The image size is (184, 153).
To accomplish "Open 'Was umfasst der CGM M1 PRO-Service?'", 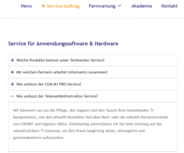I will click(49, 84).
